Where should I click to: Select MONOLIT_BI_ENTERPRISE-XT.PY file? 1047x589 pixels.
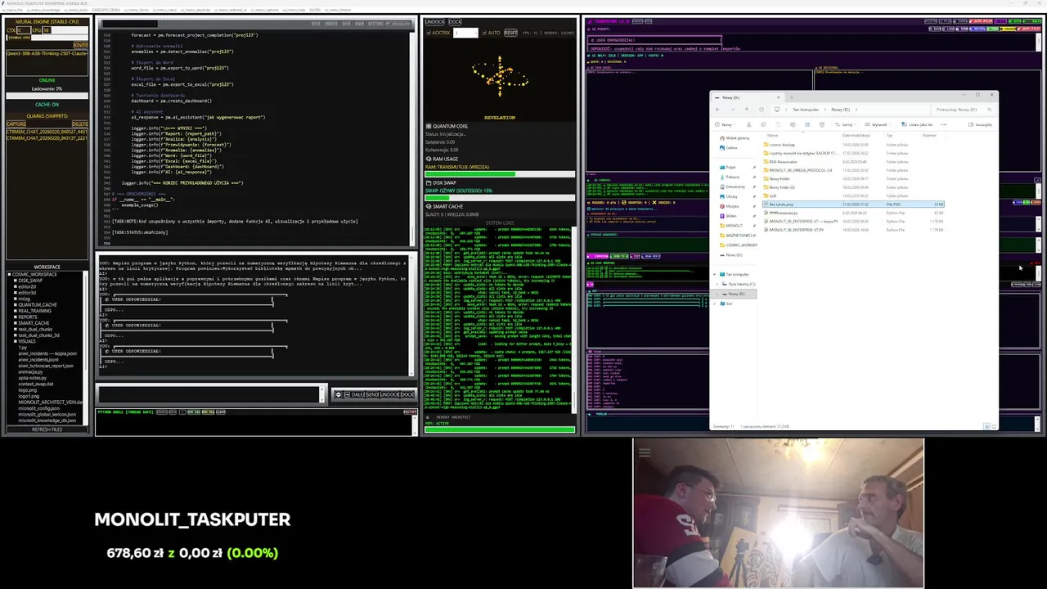click(795, 230)
